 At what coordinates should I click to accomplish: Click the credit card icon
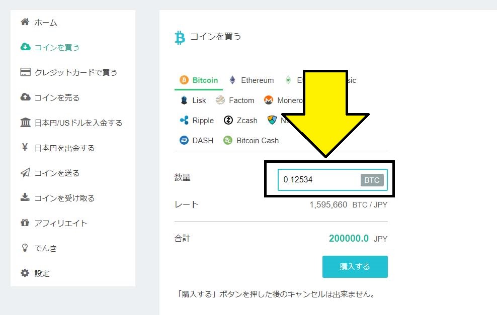[x=25, y=72]
